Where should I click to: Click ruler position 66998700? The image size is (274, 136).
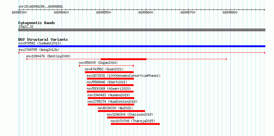[188, 12]
